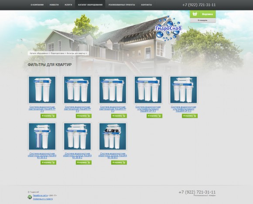
Task: Add the two-cartridge AquaKit filter to cart
Action: point(48,116)
